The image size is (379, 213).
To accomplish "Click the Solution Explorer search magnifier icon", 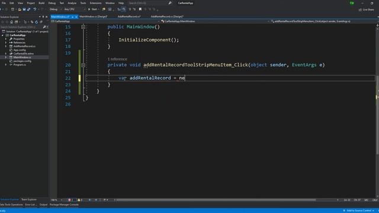I will (44, 27).
